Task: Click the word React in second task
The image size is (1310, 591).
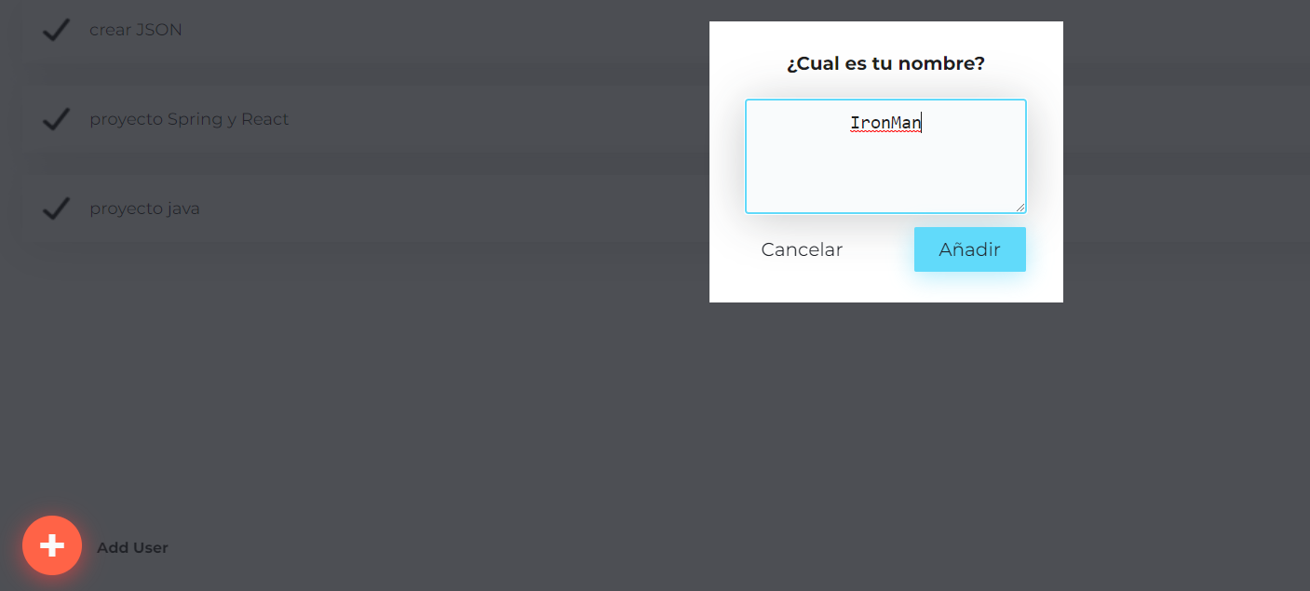Action: pyautogui.click(x=265, y=119)
